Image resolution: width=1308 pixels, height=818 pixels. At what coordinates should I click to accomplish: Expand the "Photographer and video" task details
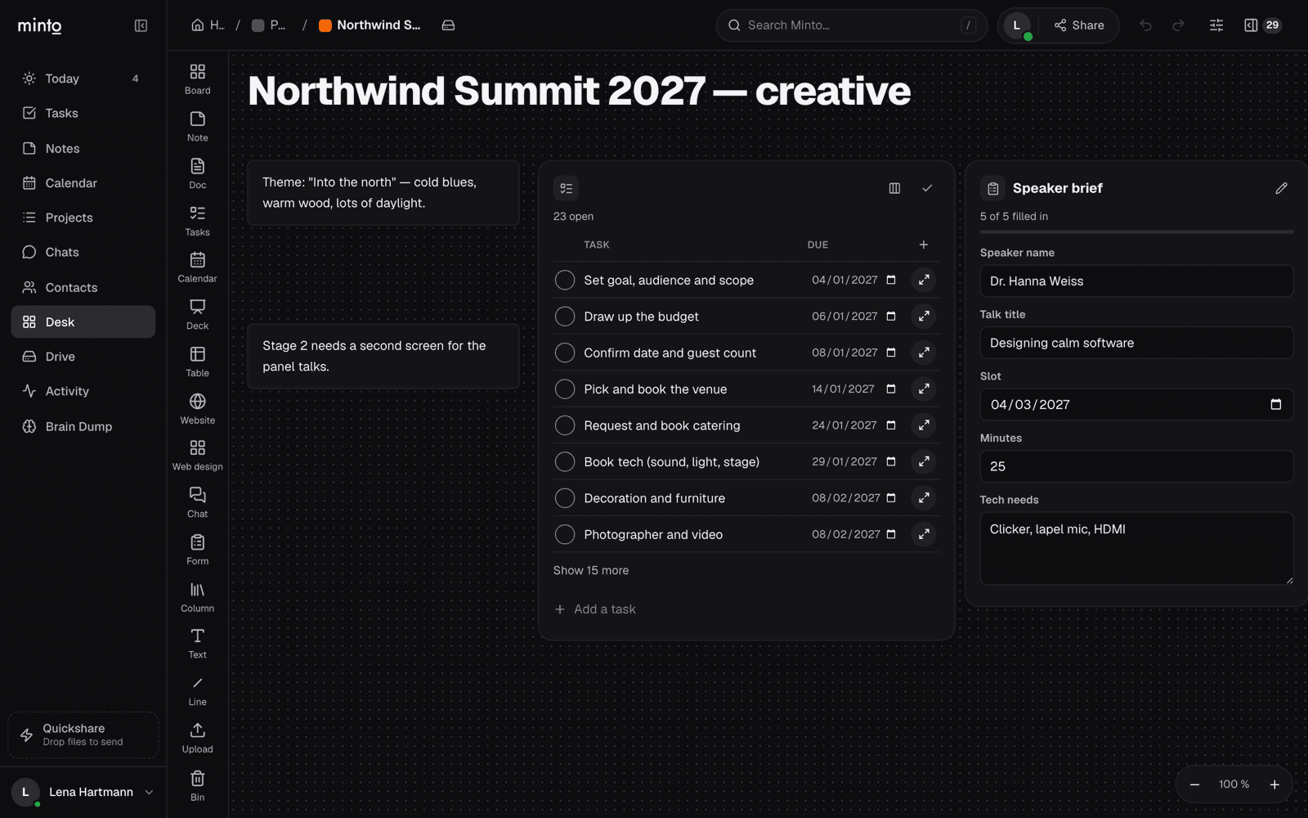point(924,534)
